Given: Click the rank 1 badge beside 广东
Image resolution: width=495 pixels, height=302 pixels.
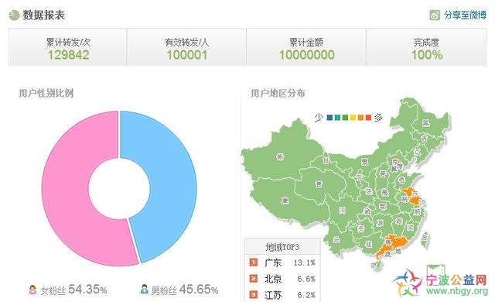Looking at the screenshot, I should point(254,263).
